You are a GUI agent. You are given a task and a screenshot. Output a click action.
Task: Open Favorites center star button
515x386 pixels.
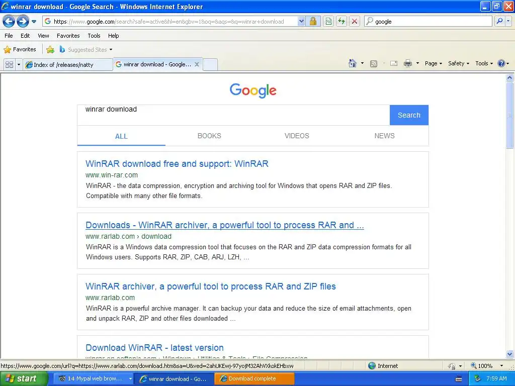[20, 50]
